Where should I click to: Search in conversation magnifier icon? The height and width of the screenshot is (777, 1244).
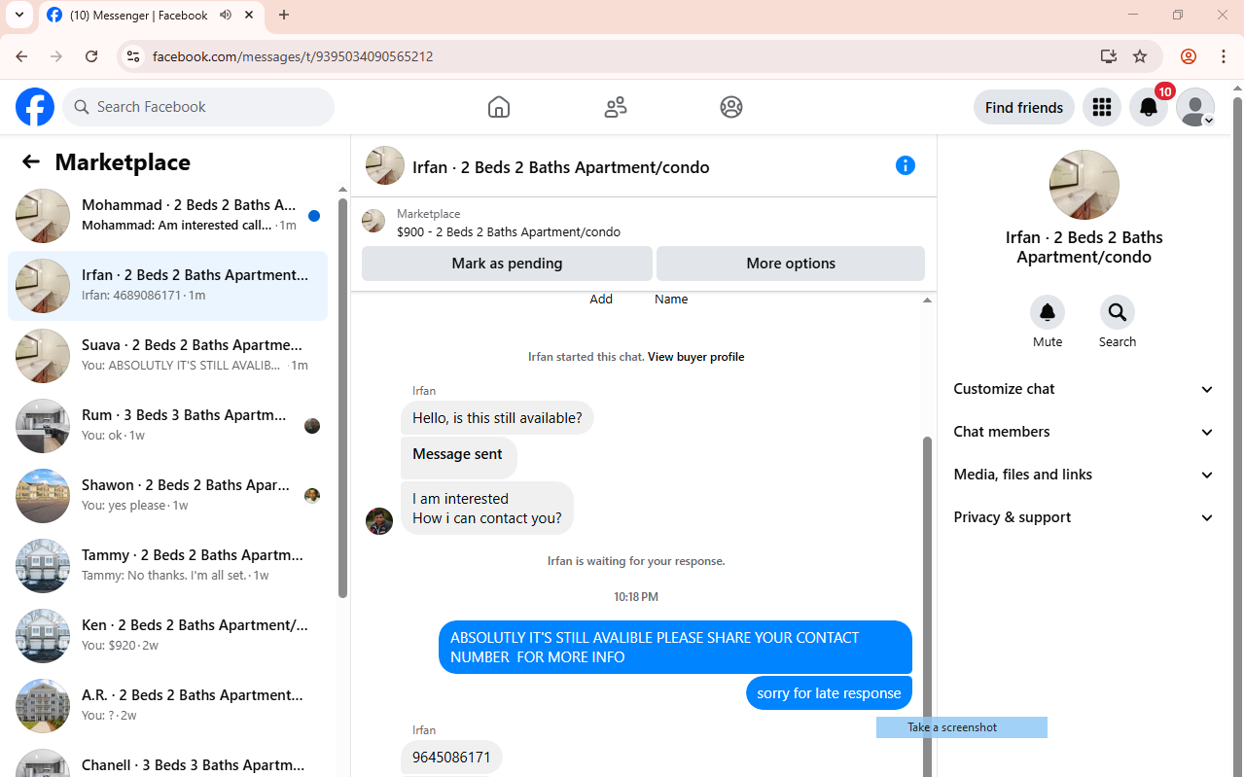tap(1118, 312)
